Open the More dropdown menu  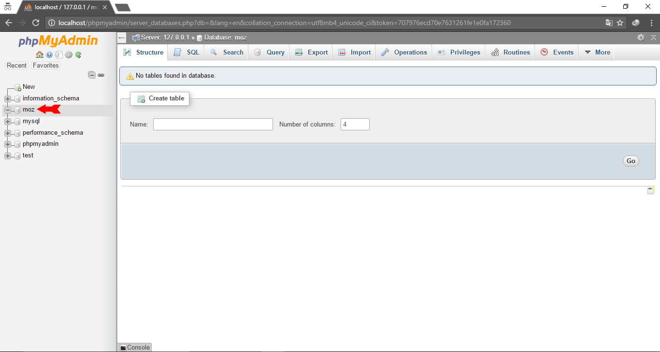pos(596,52)
